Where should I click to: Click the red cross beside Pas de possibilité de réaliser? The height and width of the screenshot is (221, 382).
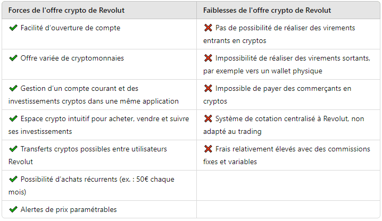(208, 28)
